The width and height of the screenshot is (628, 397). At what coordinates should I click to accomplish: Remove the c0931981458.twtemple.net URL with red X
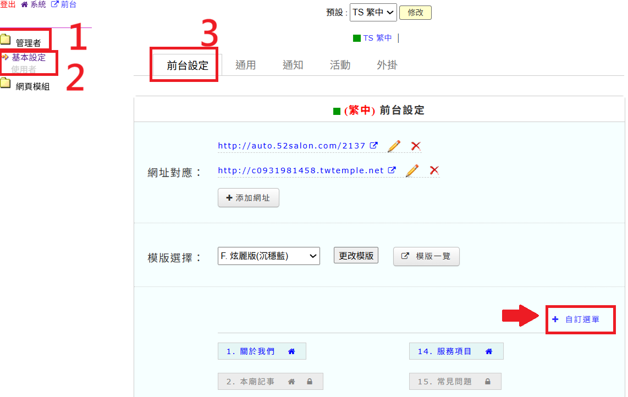(x=434, y=170)
